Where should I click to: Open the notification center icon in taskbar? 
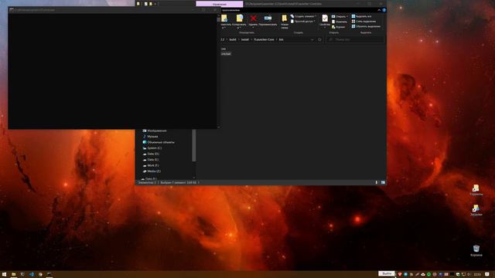[487, 274]
